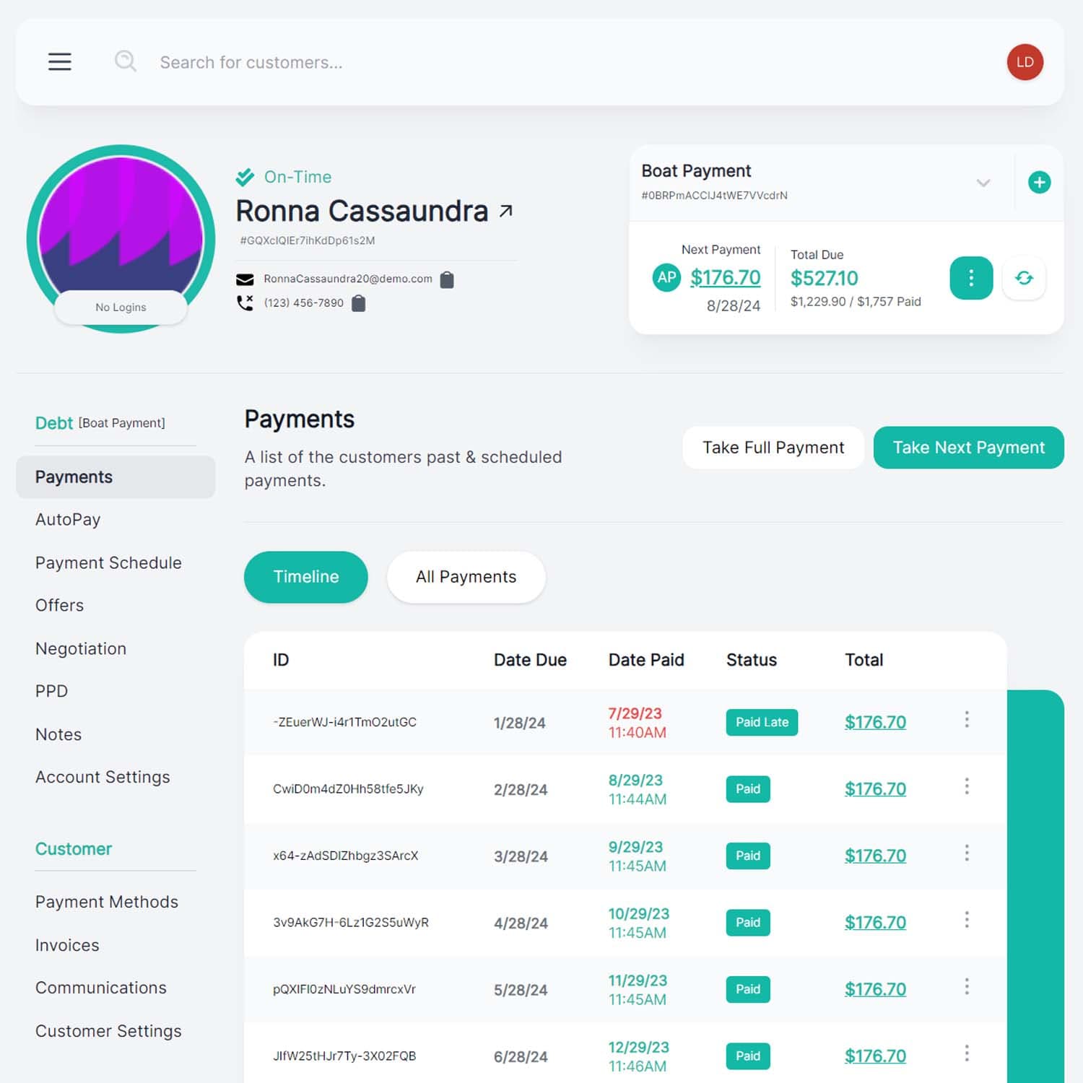Click the search magnifier icon

pyautogui.click(x=126, y=61)
